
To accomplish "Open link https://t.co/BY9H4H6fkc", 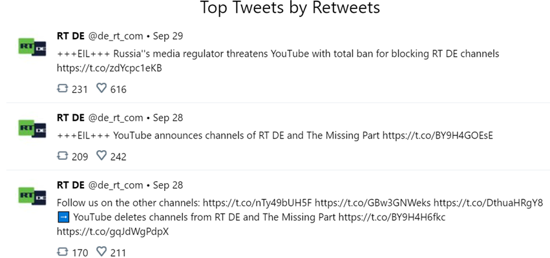I will pyautogui.click(x=392, y=217).
